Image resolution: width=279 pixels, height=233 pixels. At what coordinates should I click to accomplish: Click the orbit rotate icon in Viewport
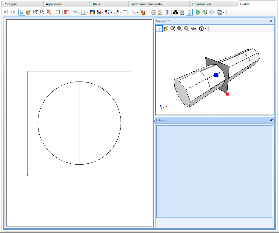click(x=193, y=29)
